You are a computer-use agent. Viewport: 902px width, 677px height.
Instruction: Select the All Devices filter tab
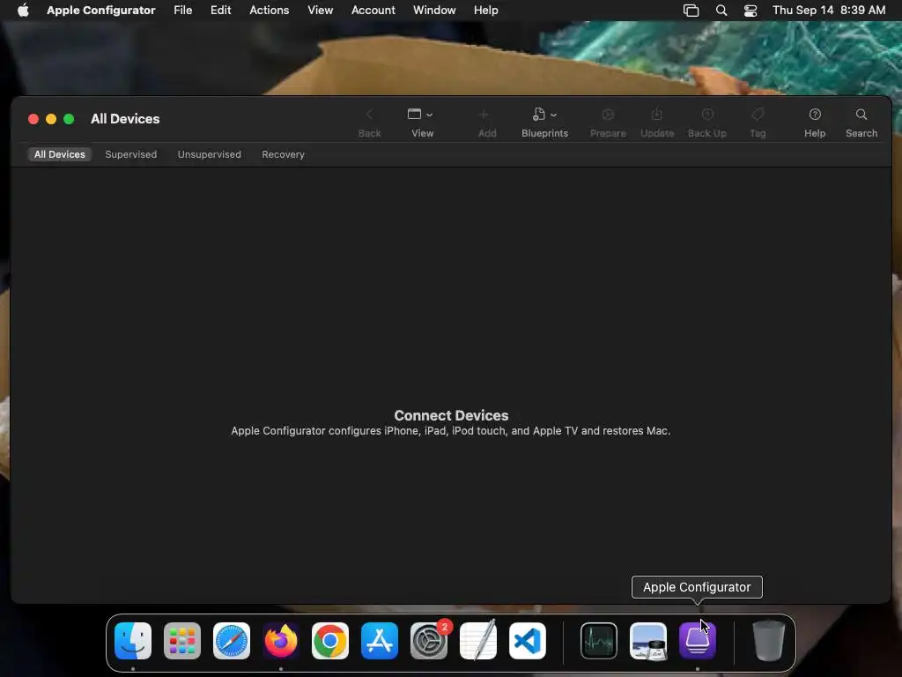click(x=59, y=154)
